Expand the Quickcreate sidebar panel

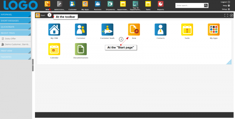[x=16, y=27]
